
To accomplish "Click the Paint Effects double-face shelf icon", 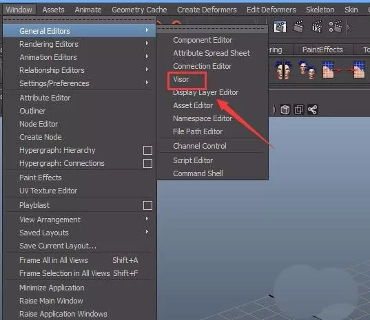I will pos(284,70).
